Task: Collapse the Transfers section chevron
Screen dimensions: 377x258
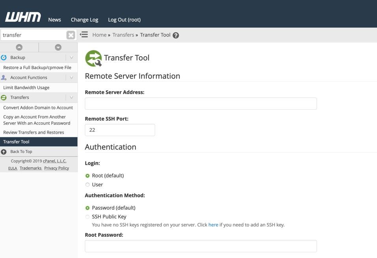Action: click(71, 98)
